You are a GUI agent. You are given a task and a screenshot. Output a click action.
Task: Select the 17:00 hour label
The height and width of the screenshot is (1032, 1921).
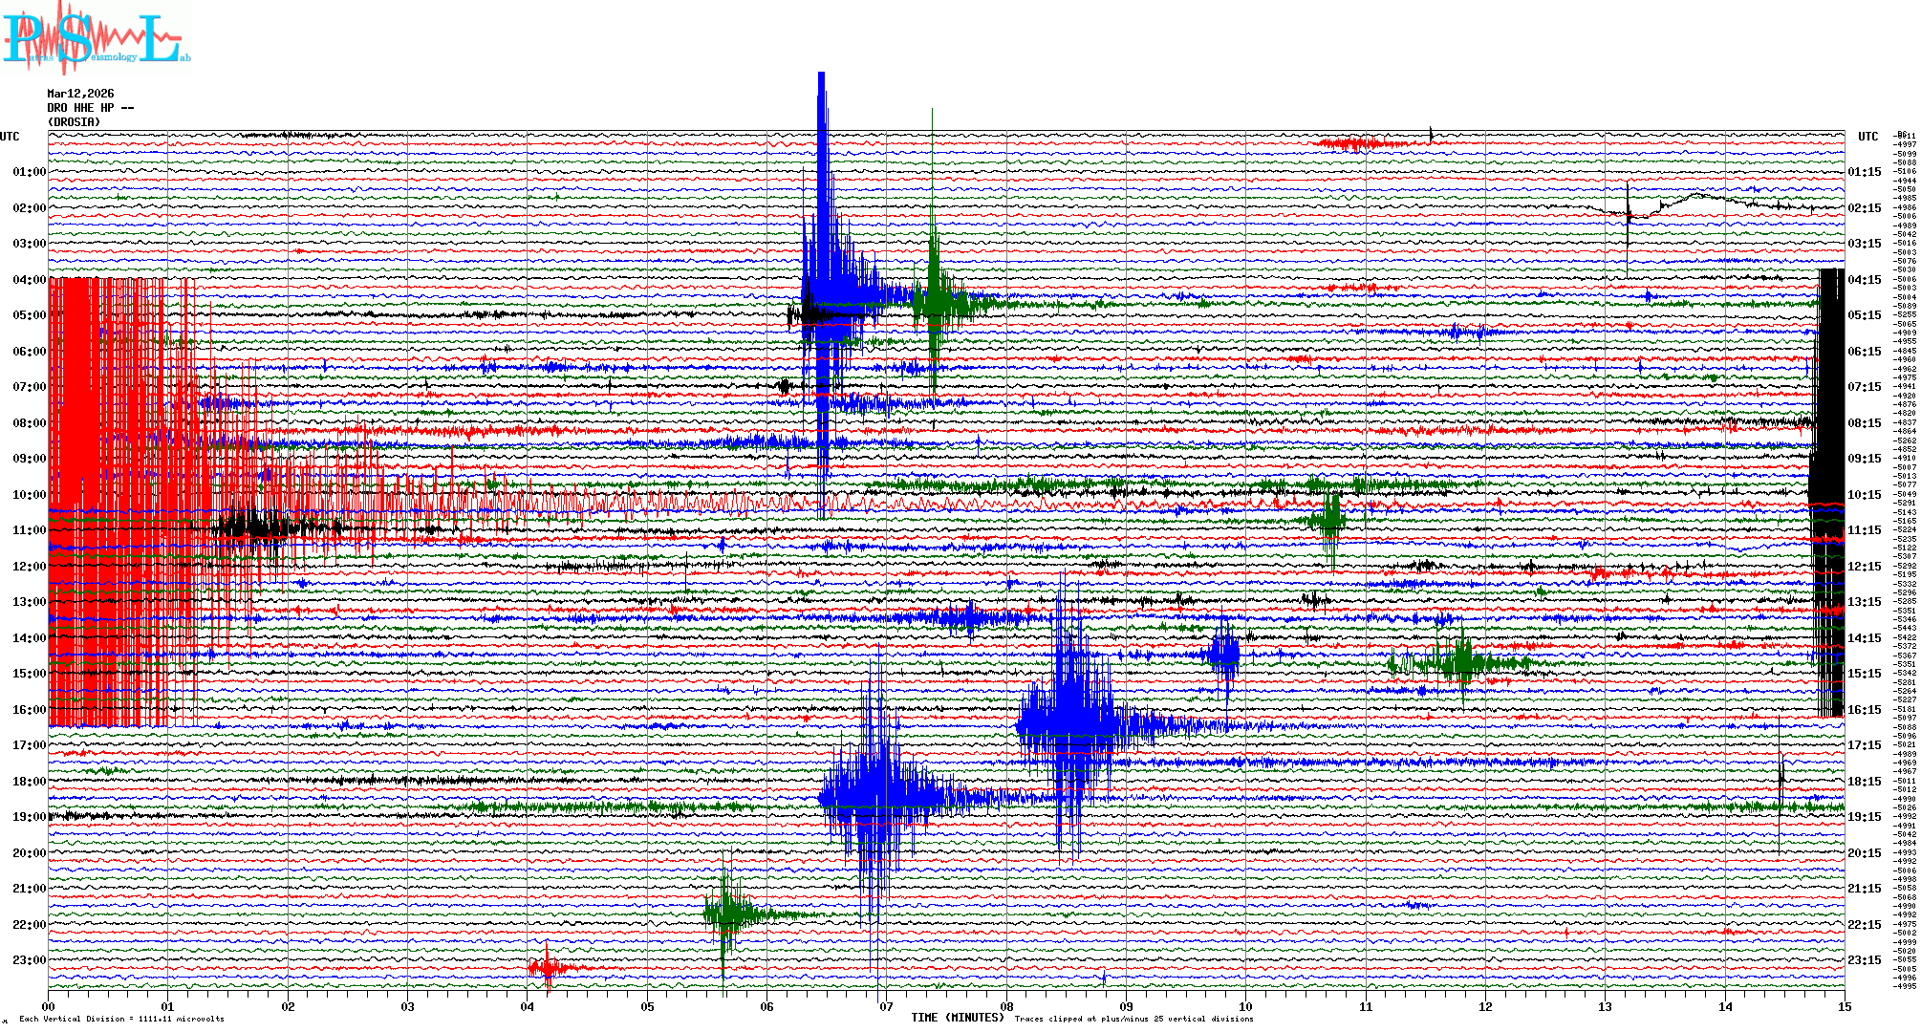click(29, 745)
